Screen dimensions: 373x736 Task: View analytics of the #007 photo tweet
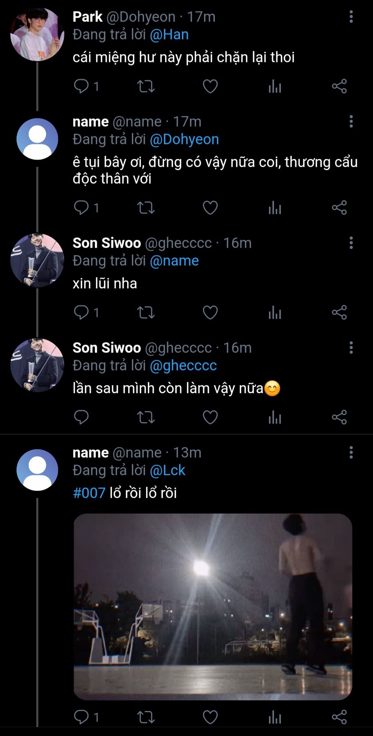click(275, 717)
